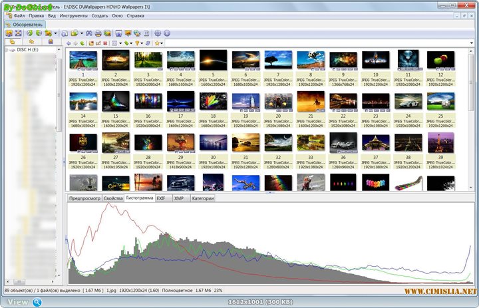
Task: Click the Settings gear icon
Action: pyautogui.click(x=158, y=33)
